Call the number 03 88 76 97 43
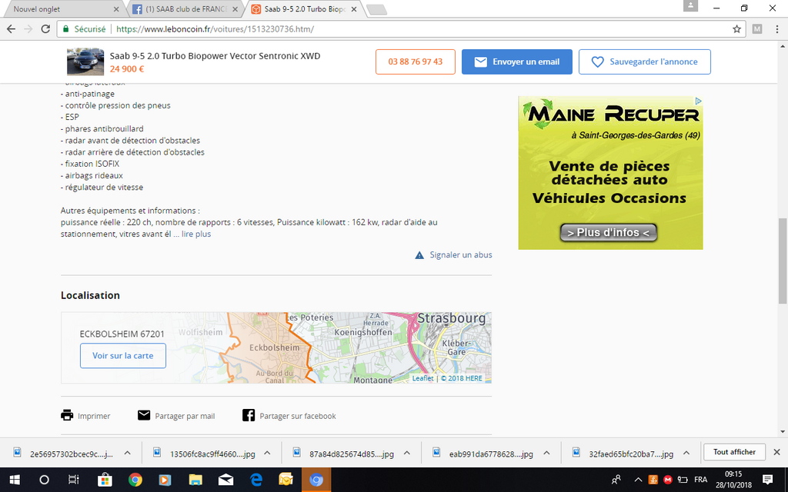The height and width of the screenshot is (492, 788). click(x=415, y=61)
